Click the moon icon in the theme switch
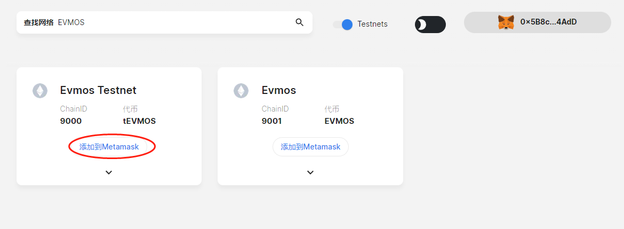Screen dimensions: 624x229 422,25
